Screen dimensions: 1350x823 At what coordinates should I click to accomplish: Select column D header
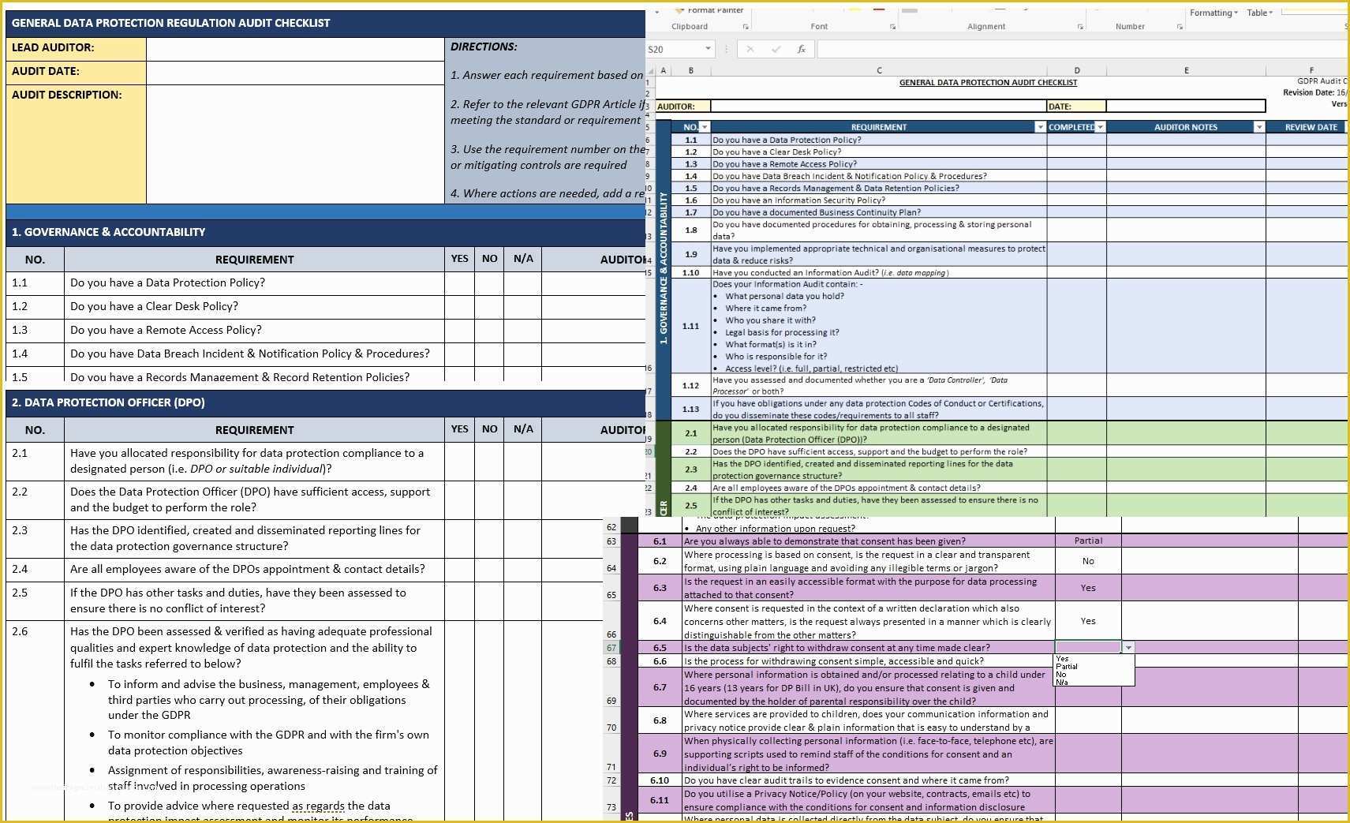[1077, 70]
